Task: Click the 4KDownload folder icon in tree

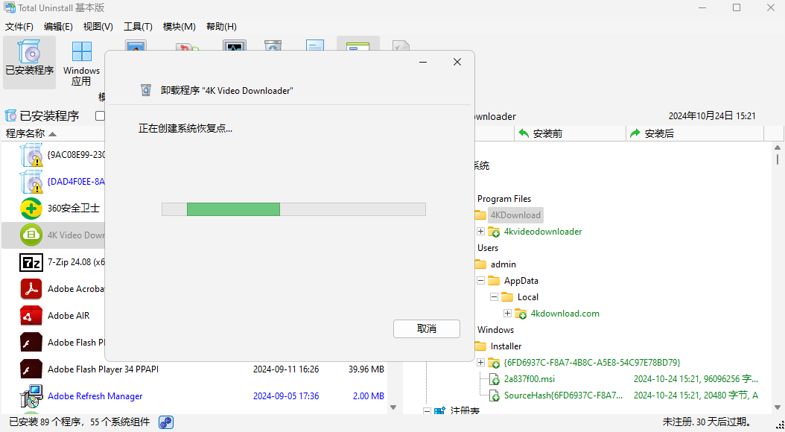Action: click(480, 215)
